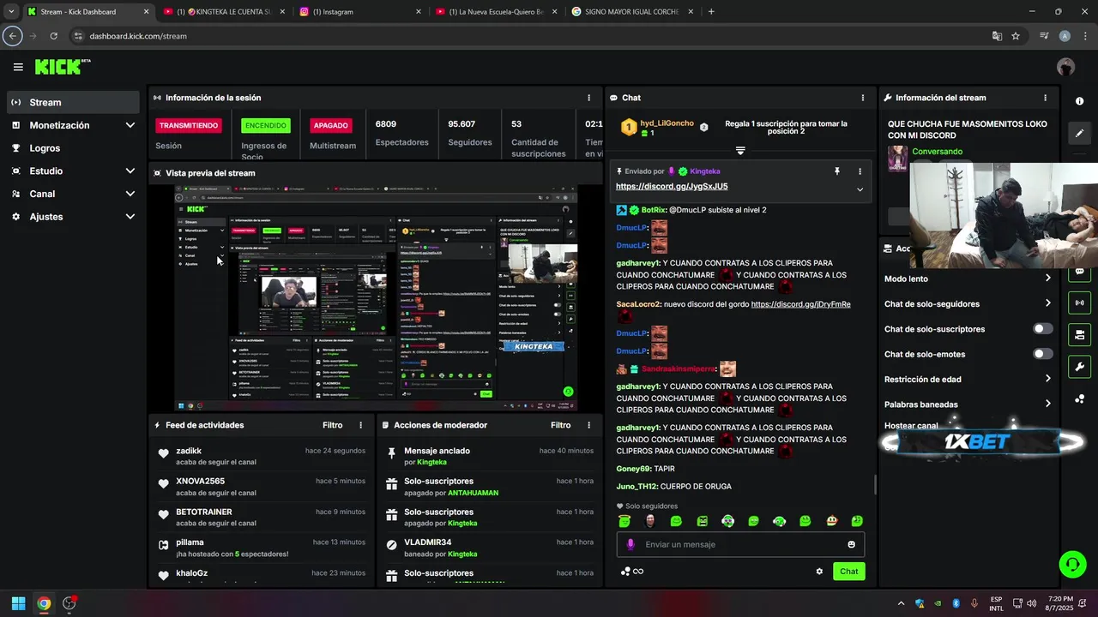Select Logros in the sidebar

(73, 148)
